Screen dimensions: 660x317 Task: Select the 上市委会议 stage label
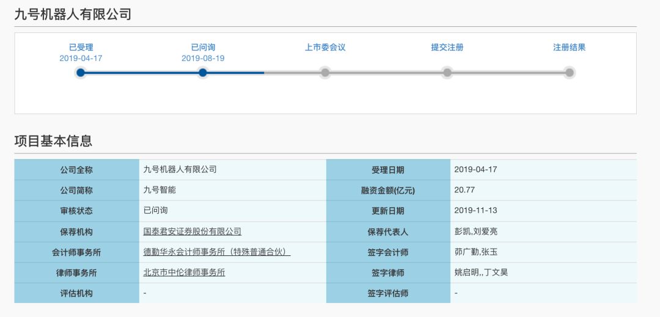click(325, 47)
